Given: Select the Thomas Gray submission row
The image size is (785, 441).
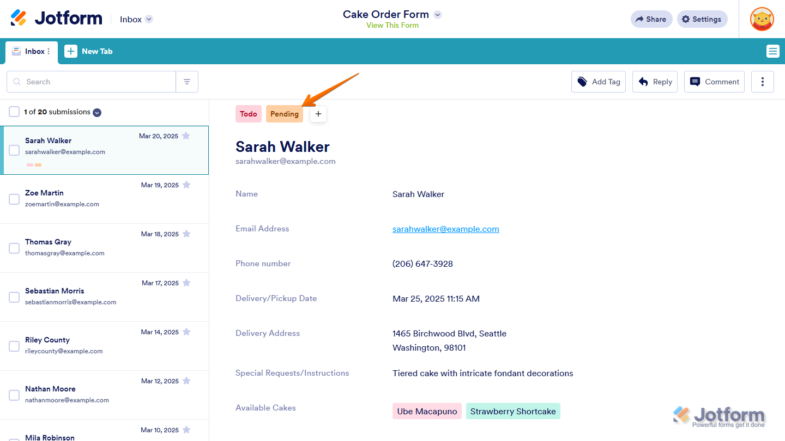Looking at the screenshot, I should click(x=104, y=248).
